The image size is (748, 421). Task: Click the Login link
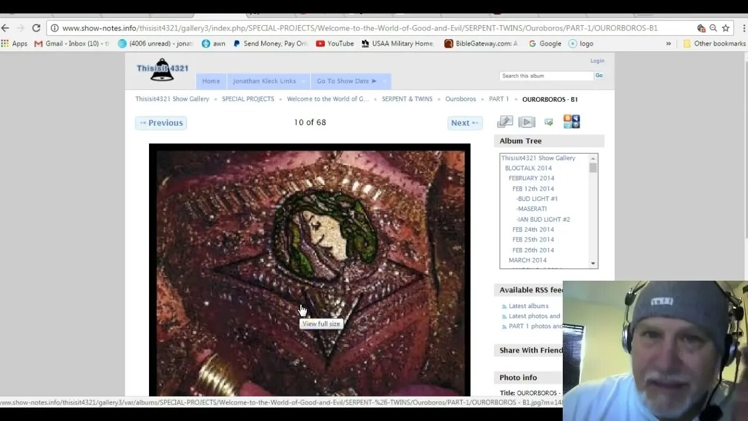(x=597, y=61)
